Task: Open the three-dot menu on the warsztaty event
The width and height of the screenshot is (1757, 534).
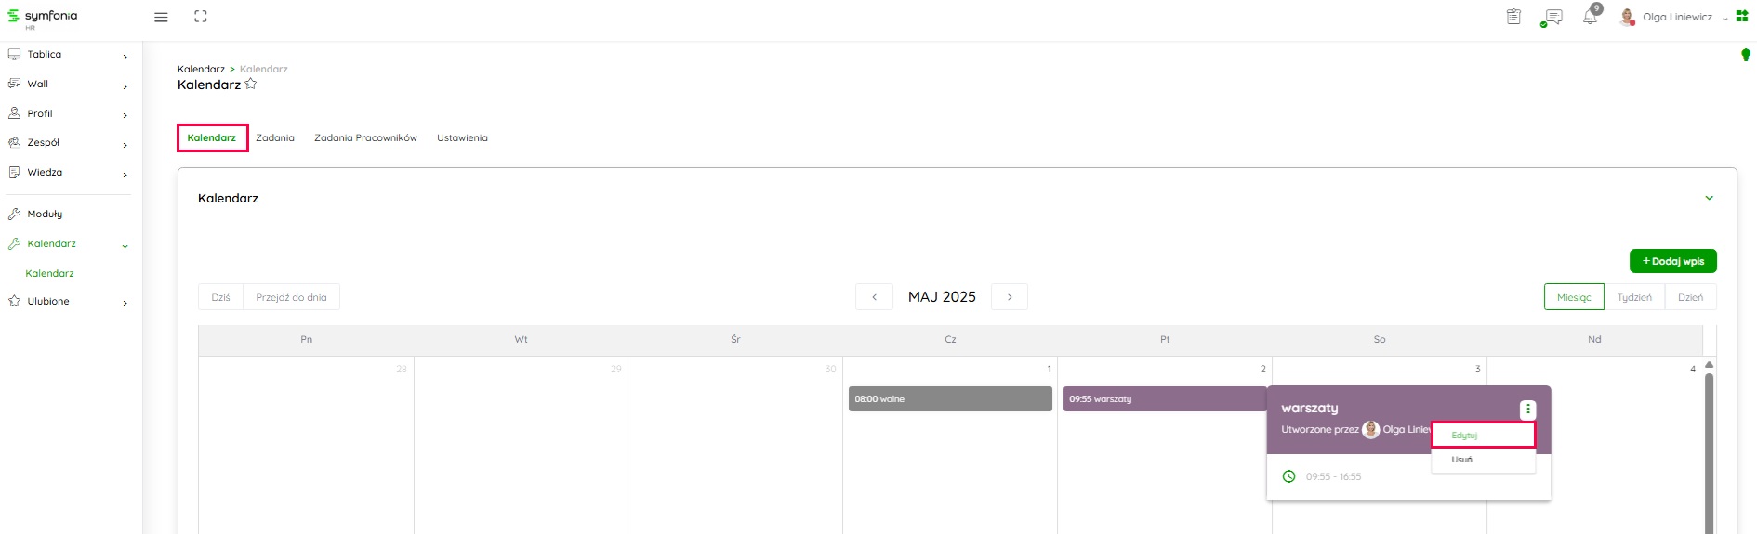Action: 1527,410
